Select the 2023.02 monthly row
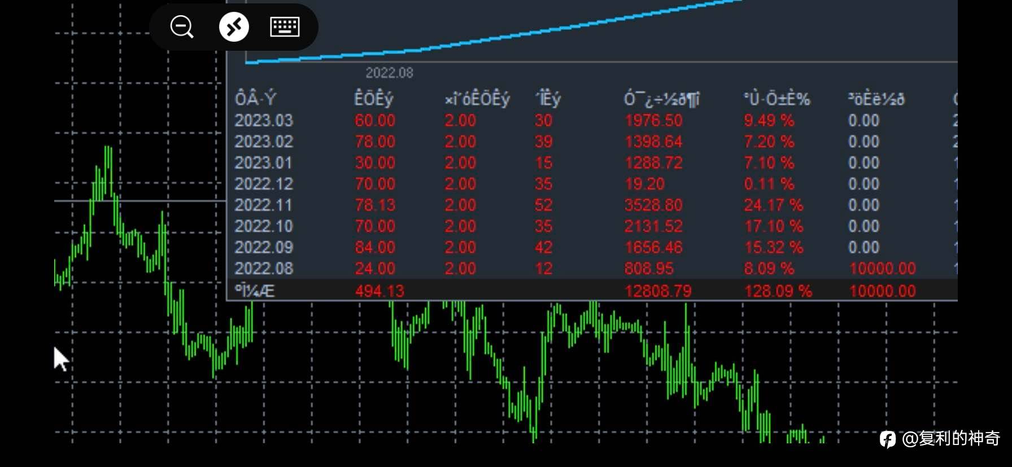The width and height of the screenshot is (1012, 467). 592,142
